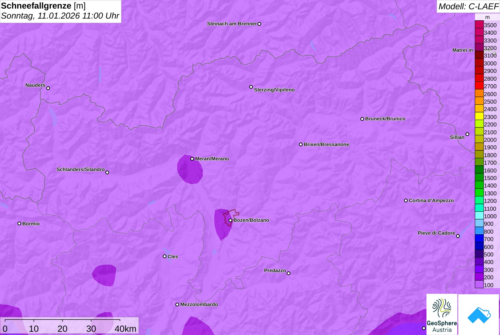Click the '20' tick on scale bar
The height and width of the screenshot is (335, 500).
62,329
